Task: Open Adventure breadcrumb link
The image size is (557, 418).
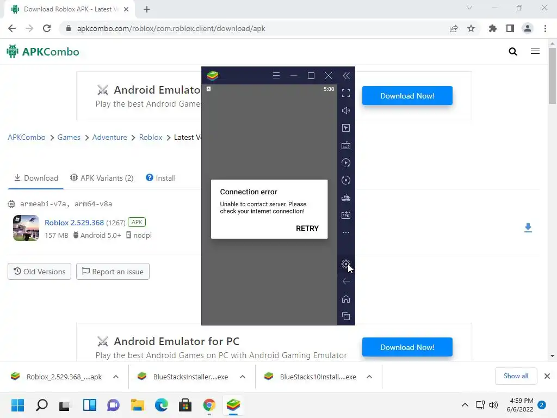Action: point(109,137)
